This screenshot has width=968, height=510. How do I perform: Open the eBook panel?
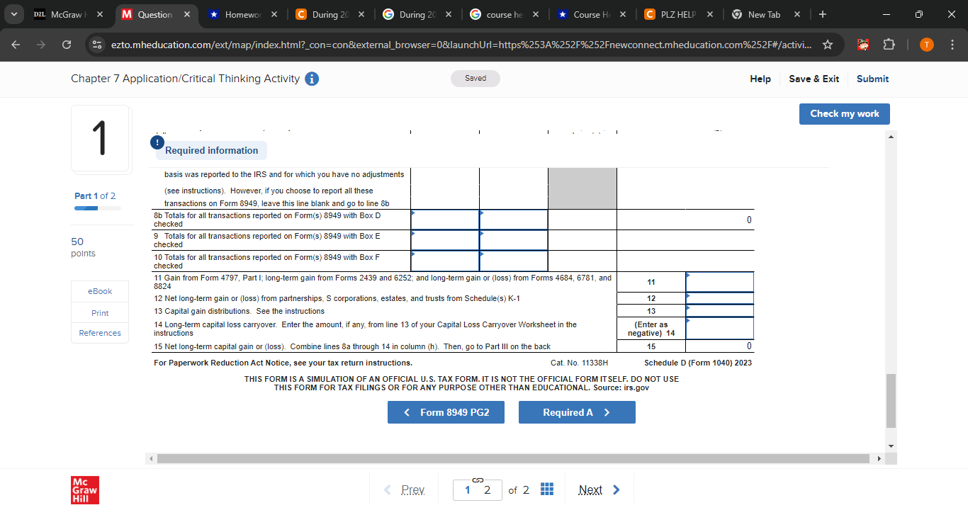click(x=99, y=290)
